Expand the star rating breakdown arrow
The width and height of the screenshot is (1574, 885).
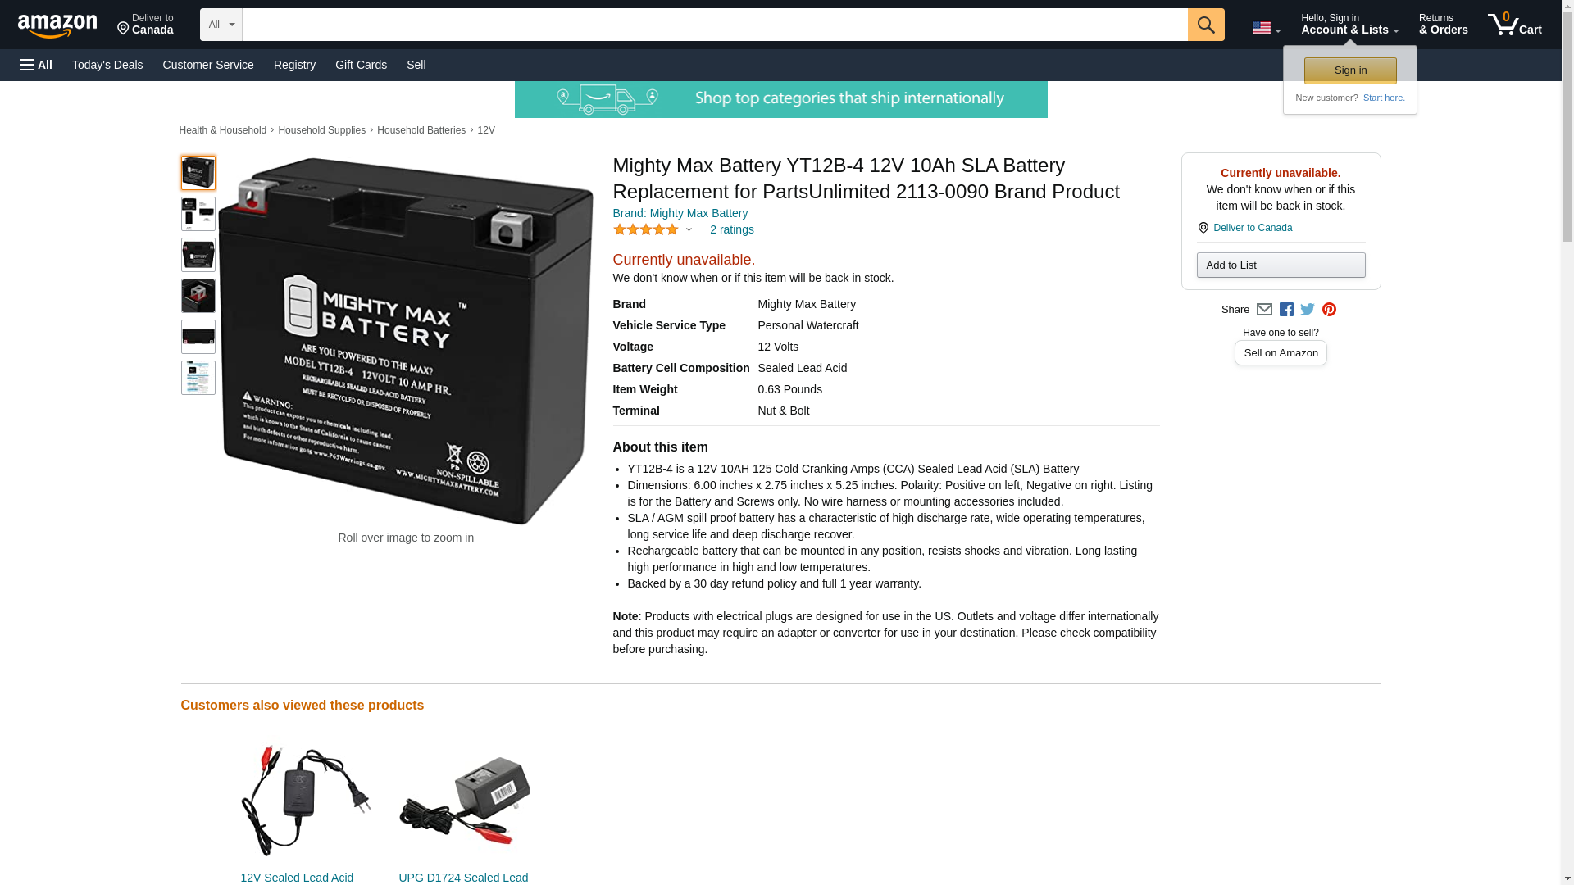click(689, 229)
